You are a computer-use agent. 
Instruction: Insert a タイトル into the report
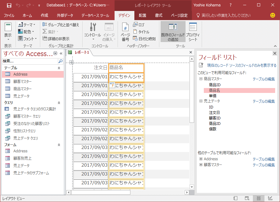pos(141,32)
